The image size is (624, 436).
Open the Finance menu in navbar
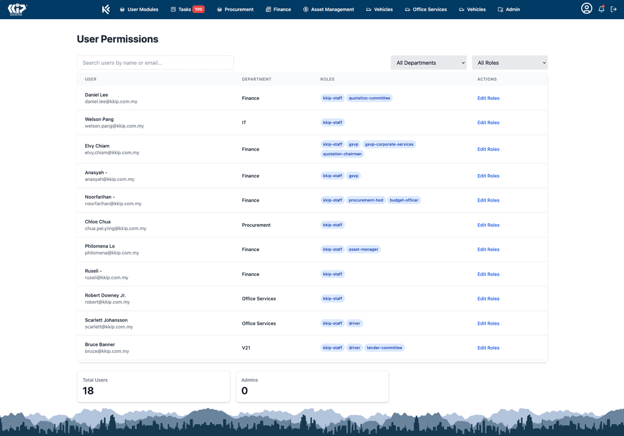(x=278, y=9)
